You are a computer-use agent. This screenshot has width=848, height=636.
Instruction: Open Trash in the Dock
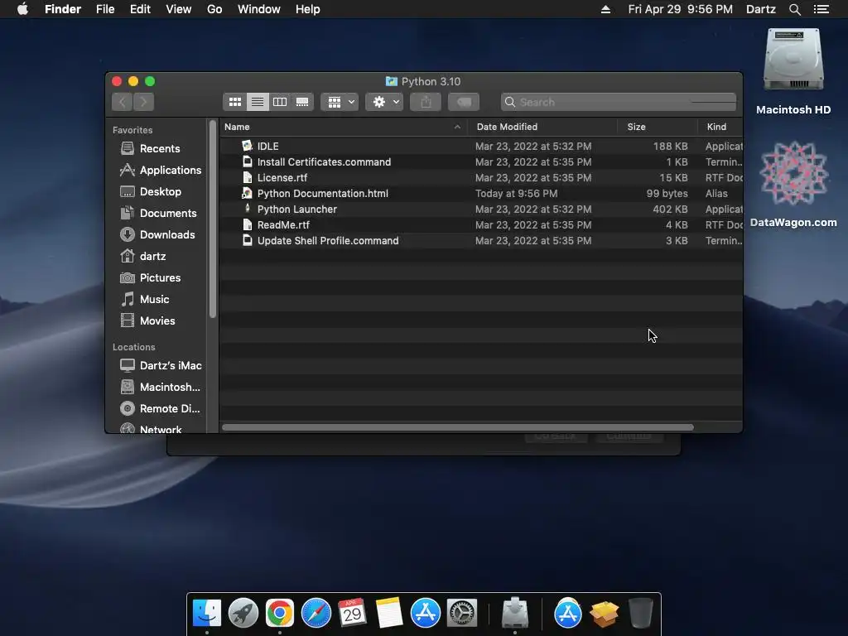click(641, 614)
